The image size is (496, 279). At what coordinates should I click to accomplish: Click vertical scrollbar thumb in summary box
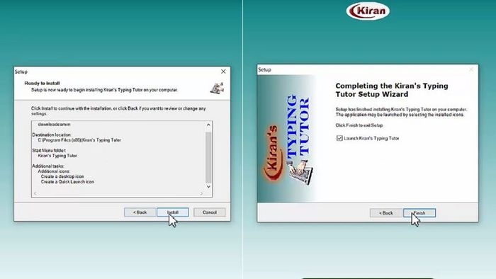tap(208, 157)
